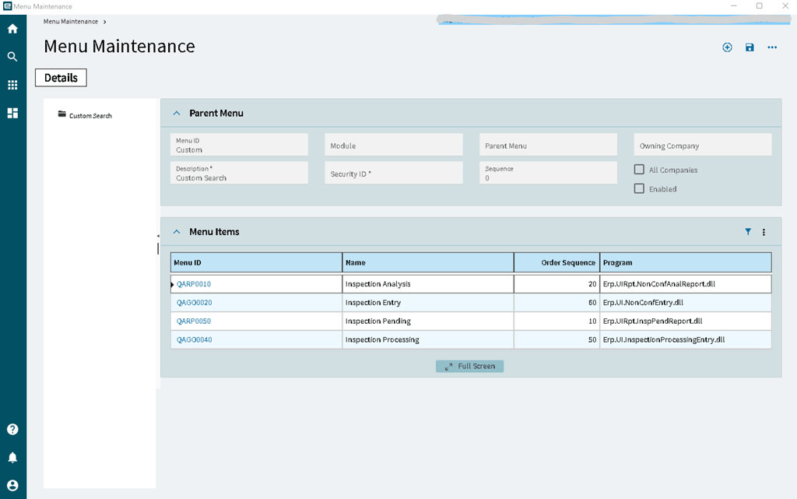Image resolution: width=797 pixels, height=499 pixels.
Task: Click the kebab menu on Menu Items panel
Action: [x=764, y=231]
